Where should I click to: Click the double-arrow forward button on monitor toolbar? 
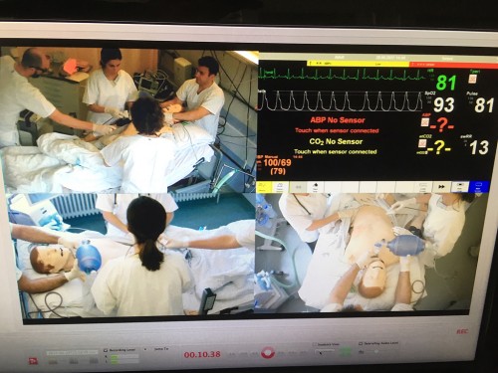coord(442,187)
